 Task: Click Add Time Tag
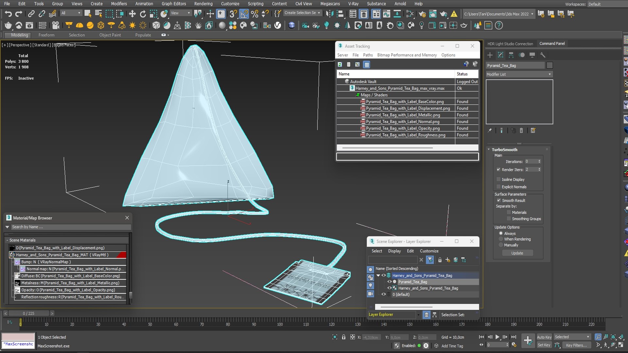tap(452, 346)
